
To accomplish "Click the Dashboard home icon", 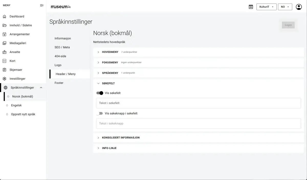I will (x=4, y=17).
